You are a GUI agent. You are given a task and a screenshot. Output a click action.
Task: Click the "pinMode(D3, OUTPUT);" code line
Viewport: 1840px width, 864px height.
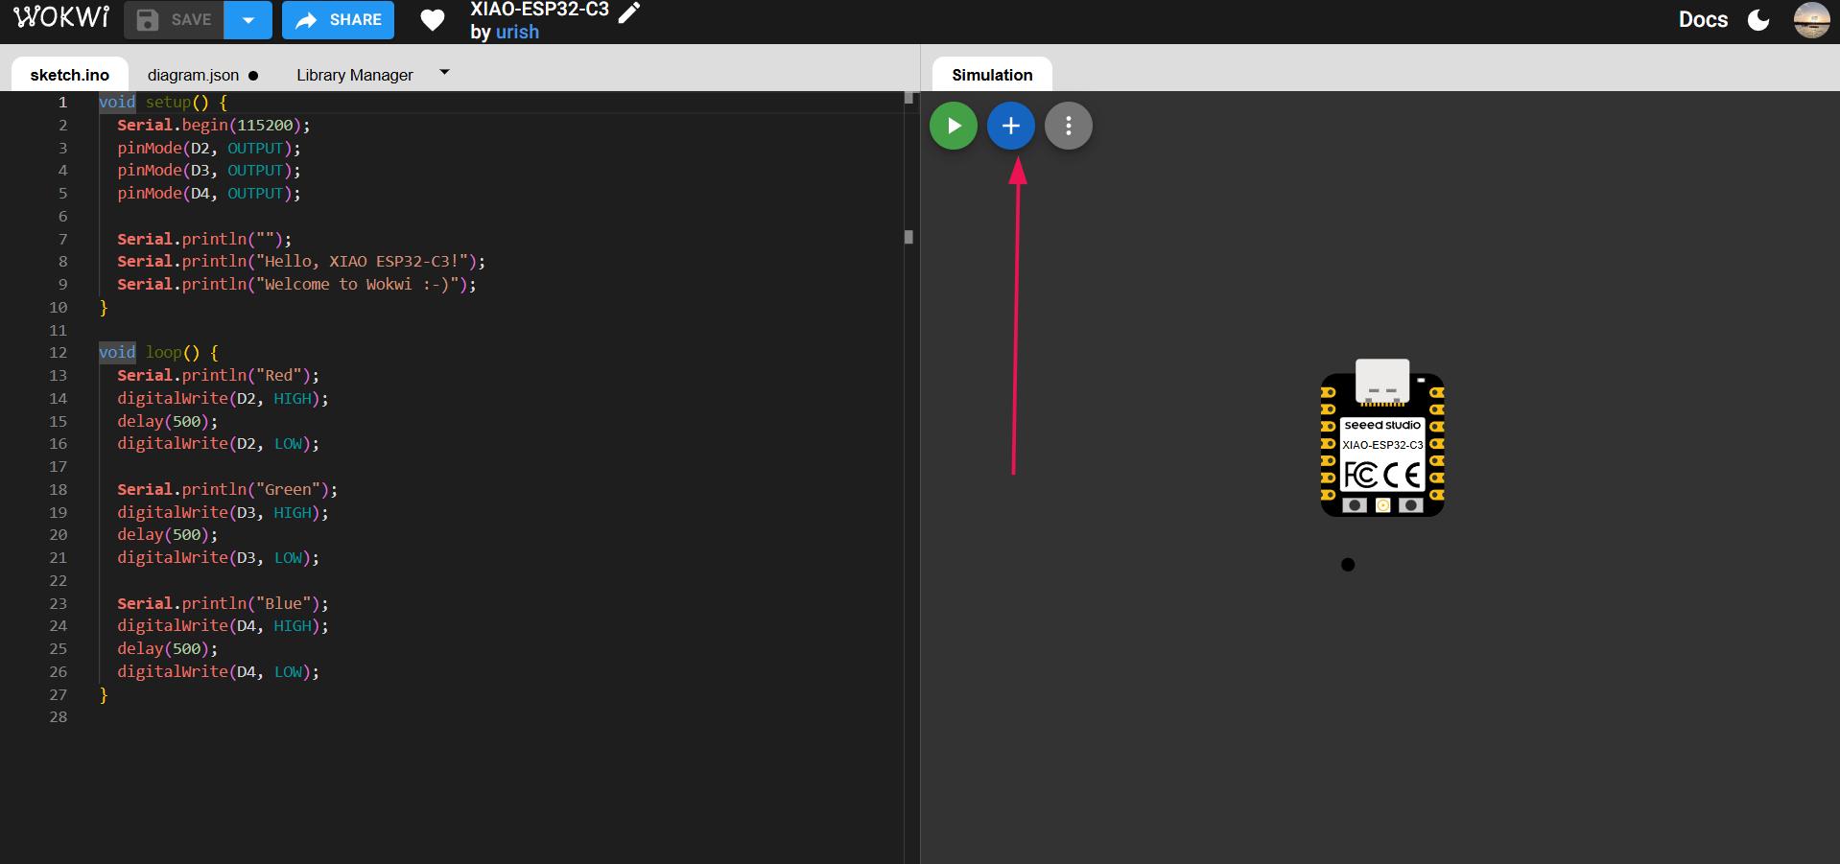209,170
